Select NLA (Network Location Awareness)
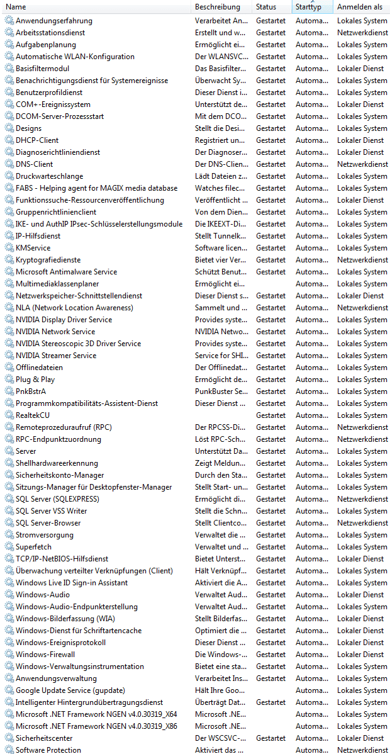The width and height of the screenshot is (390, 754). pyautogui.click(x=74, y=308)
